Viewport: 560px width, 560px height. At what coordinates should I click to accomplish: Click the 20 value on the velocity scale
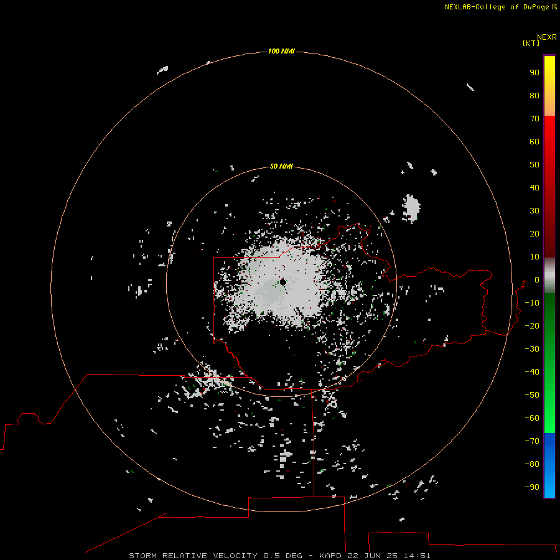pos(534,233)
